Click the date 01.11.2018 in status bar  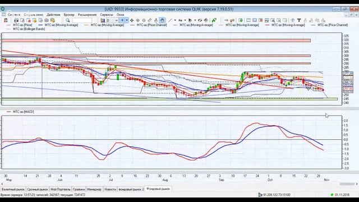point(342,195)
